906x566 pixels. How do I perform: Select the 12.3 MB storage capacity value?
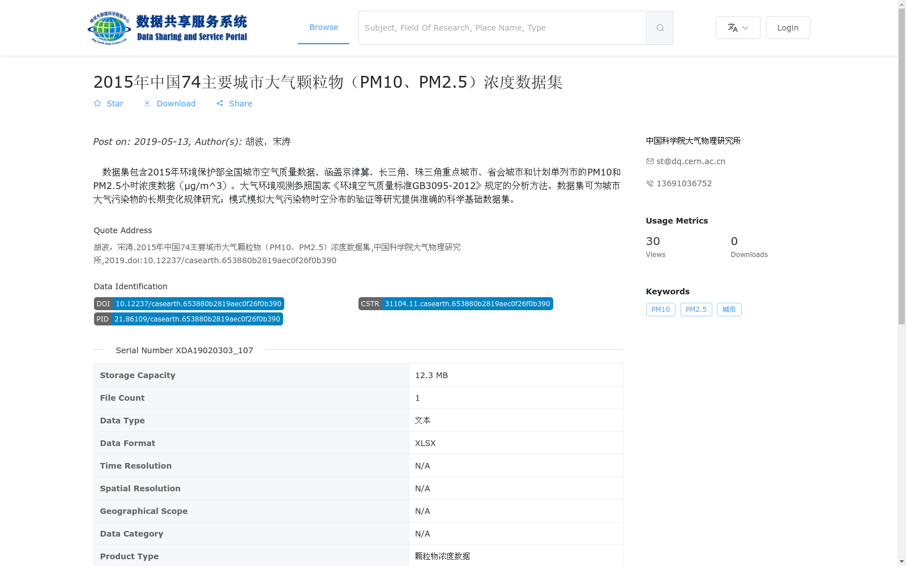point(431,375)
